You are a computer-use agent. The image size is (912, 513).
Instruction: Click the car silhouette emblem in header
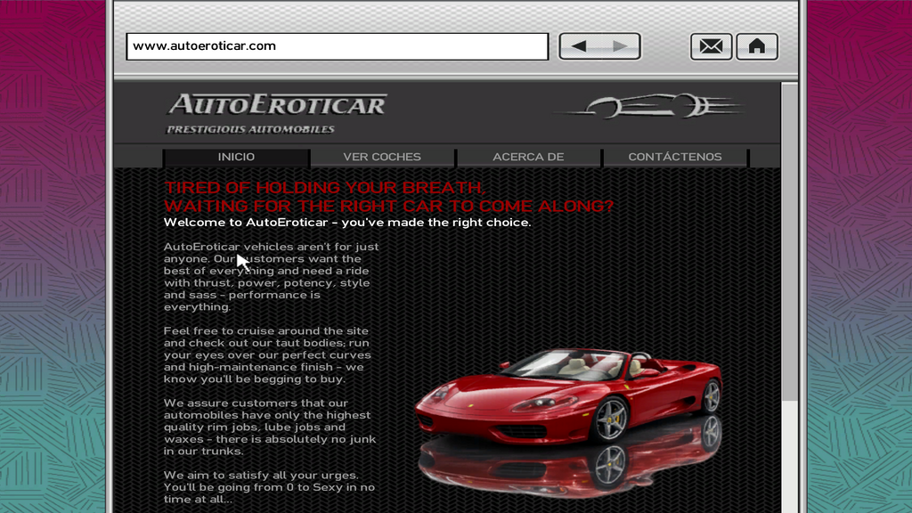pos(651,107)
